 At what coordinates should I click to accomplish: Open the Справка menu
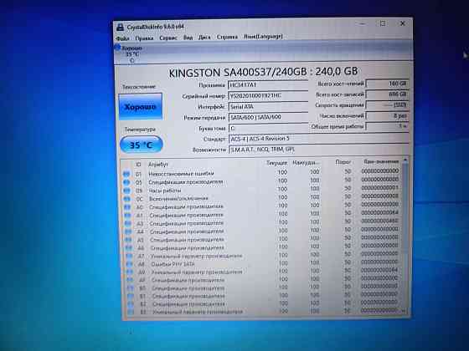point(227,37)
